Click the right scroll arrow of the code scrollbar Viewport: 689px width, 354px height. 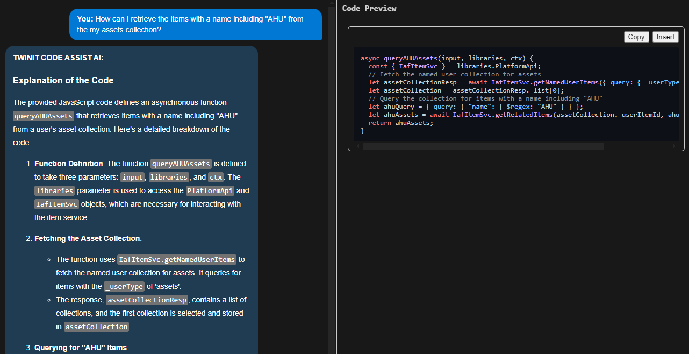coord(674,146)
